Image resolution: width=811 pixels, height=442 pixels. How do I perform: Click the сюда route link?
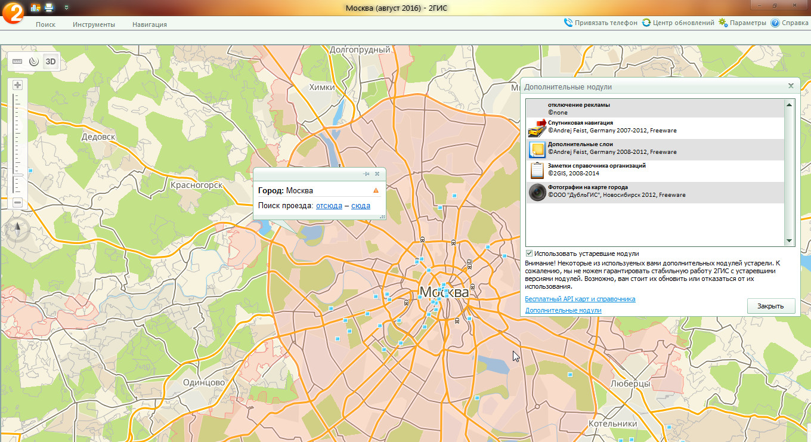361,205
